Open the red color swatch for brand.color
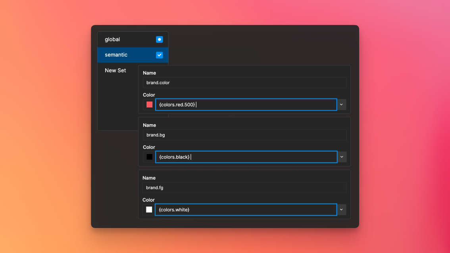Screen dimensions: 450x253 tap(149, 104)
